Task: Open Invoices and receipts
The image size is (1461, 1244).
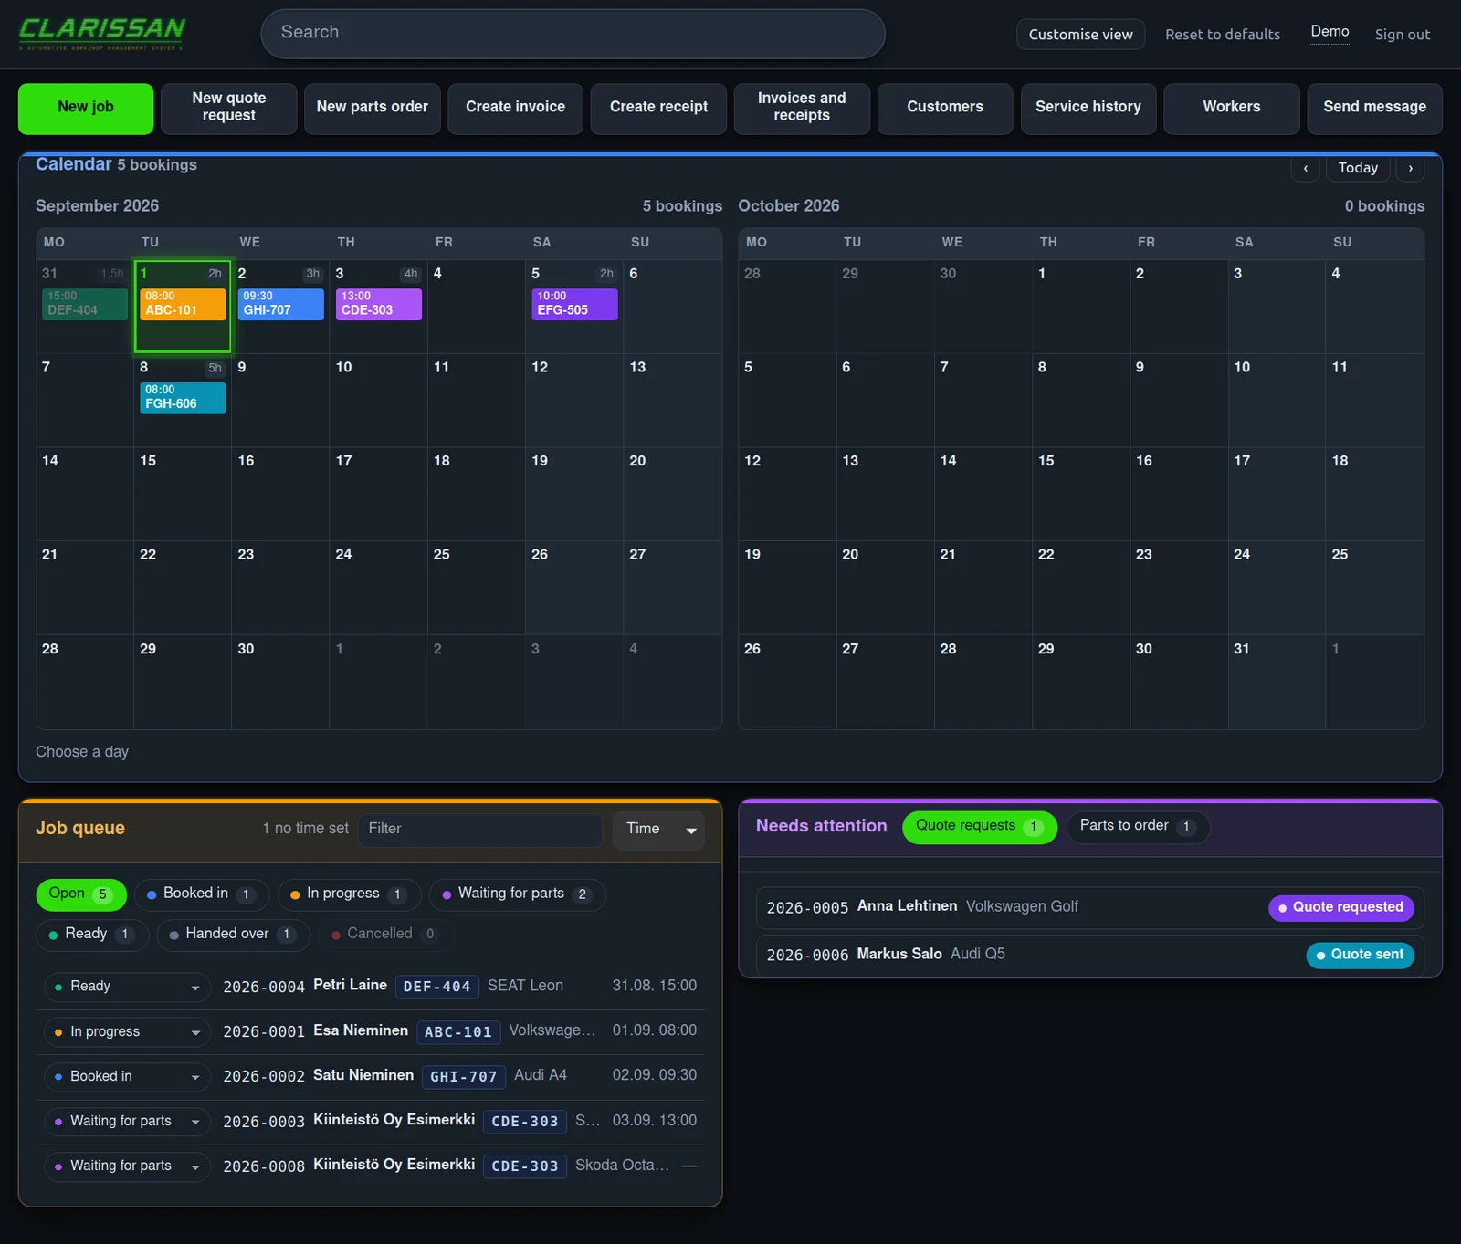Action: [x=802, y=109]
